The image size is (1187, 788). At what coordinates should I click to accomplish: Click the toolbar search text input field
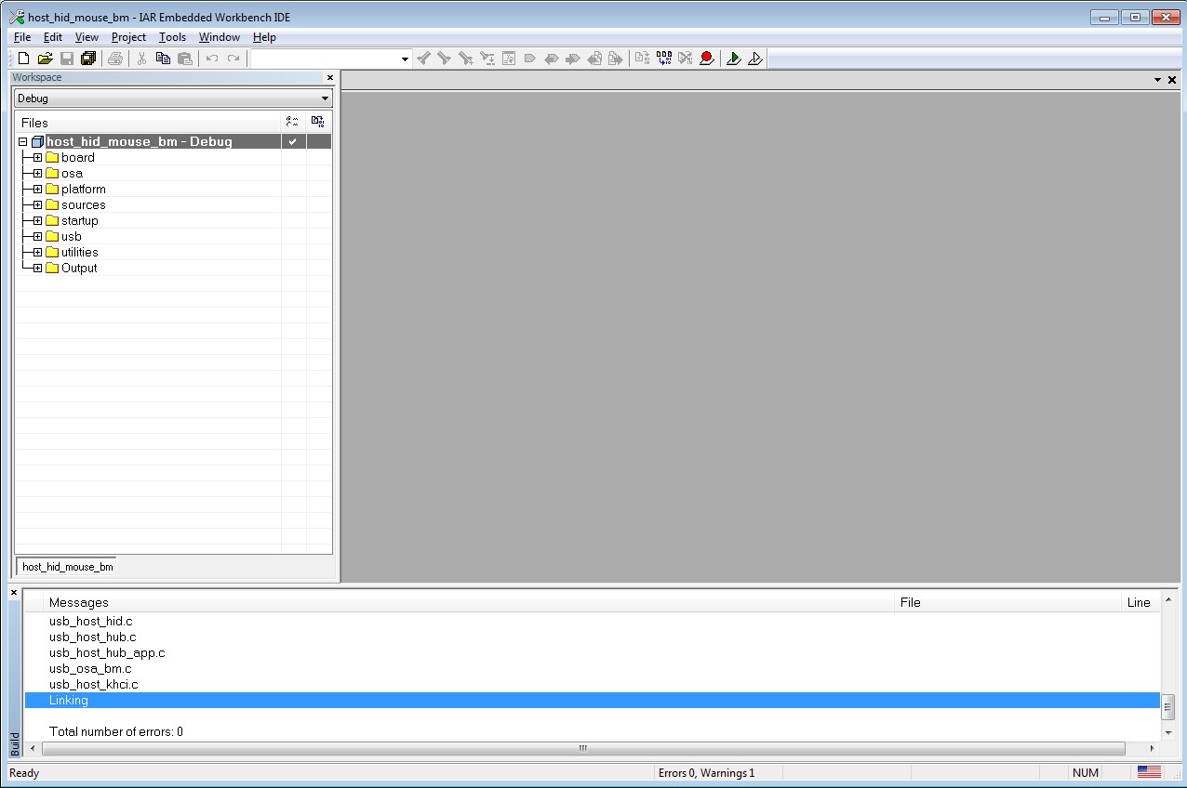click(x=325, y=59)
